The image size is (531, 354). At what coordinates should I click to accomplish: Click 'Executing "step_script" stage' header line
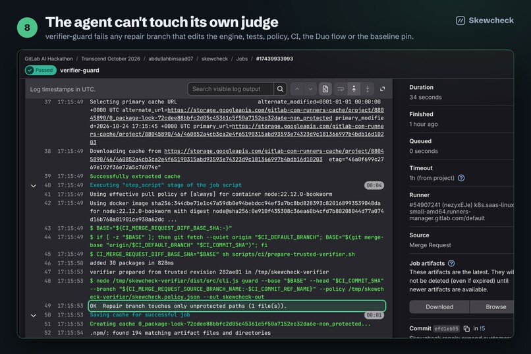tap(165, 185)
